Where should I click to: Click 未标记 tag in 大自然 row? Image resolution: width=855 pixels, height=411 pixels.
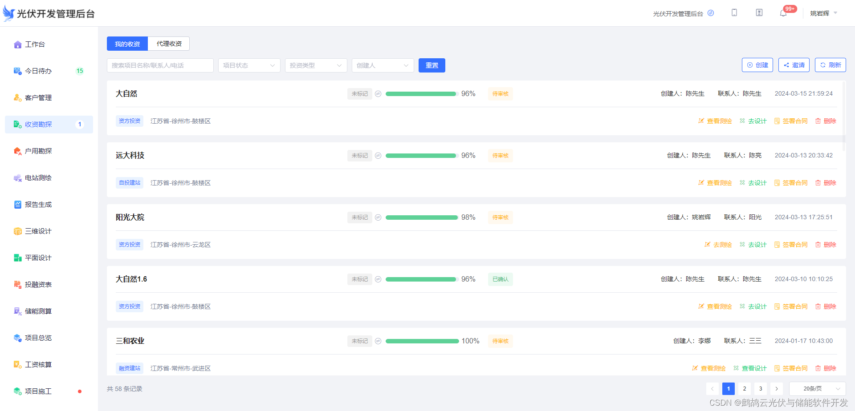coord(360,94)
